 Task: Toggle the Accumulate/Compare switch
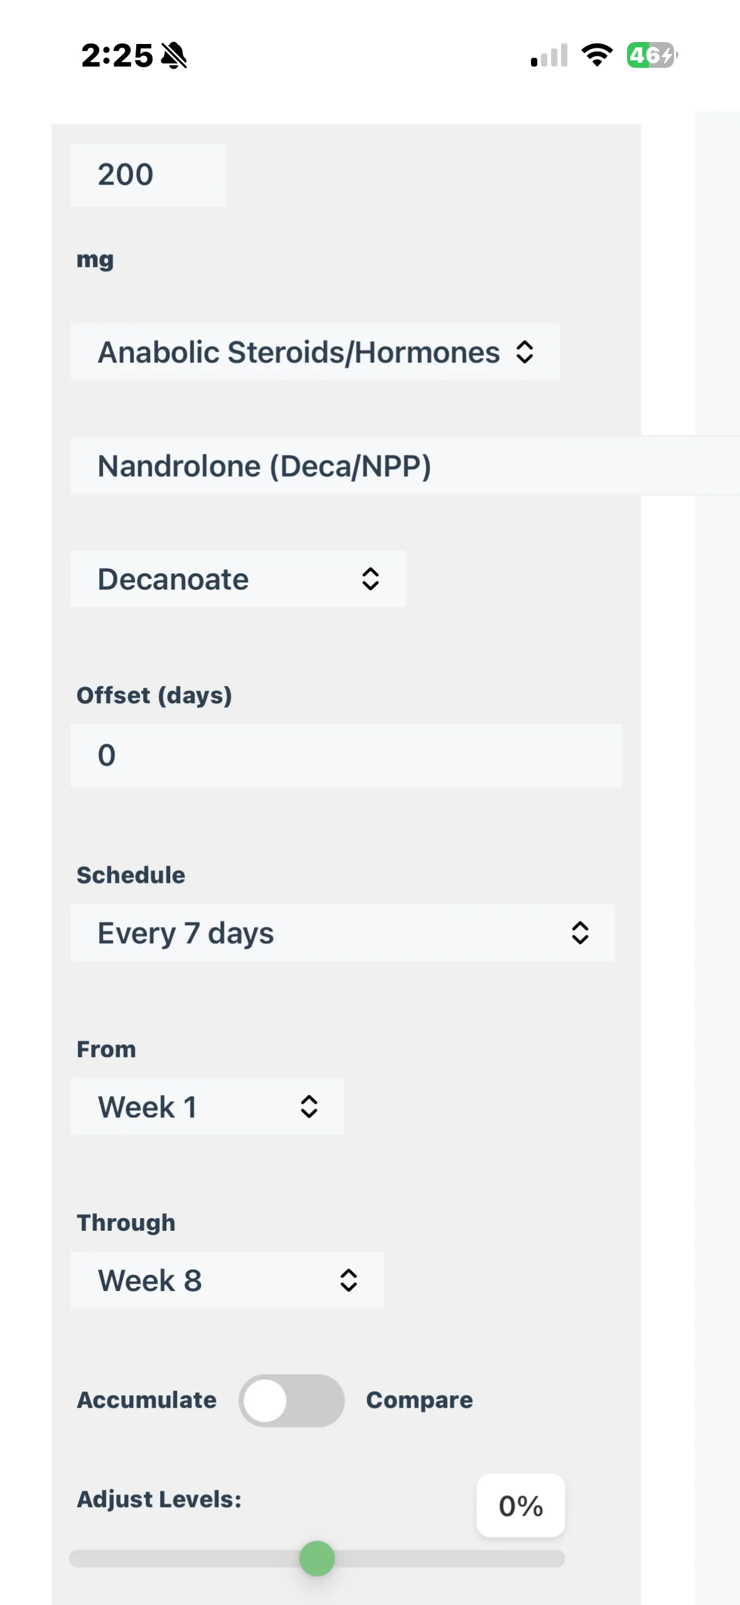[291, 1400]
